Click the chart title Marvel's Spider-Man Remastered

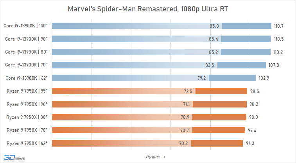tap(147, 9)
